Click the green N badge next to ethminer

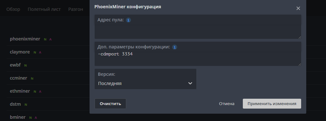tap(35, 91)
